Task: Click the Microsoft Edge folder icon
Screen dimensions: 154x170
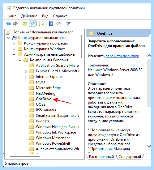Action: click(32, 87)
